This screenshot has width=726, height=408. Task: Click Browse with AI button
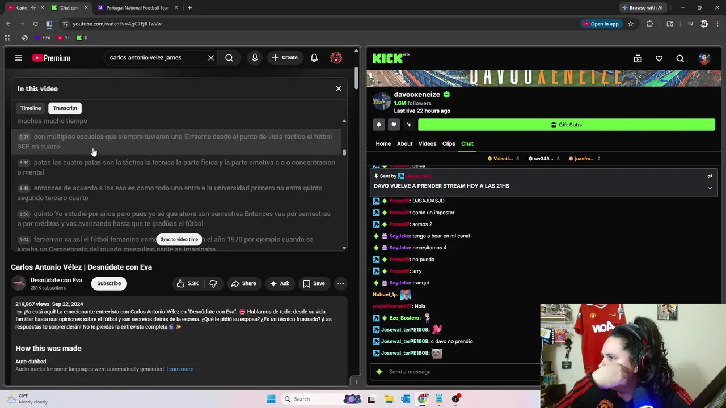click(x=642, y=7)
